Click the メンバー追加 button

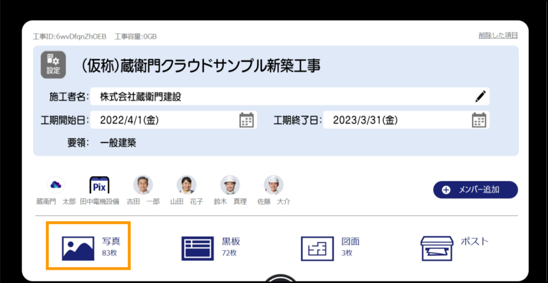(475, 190)
